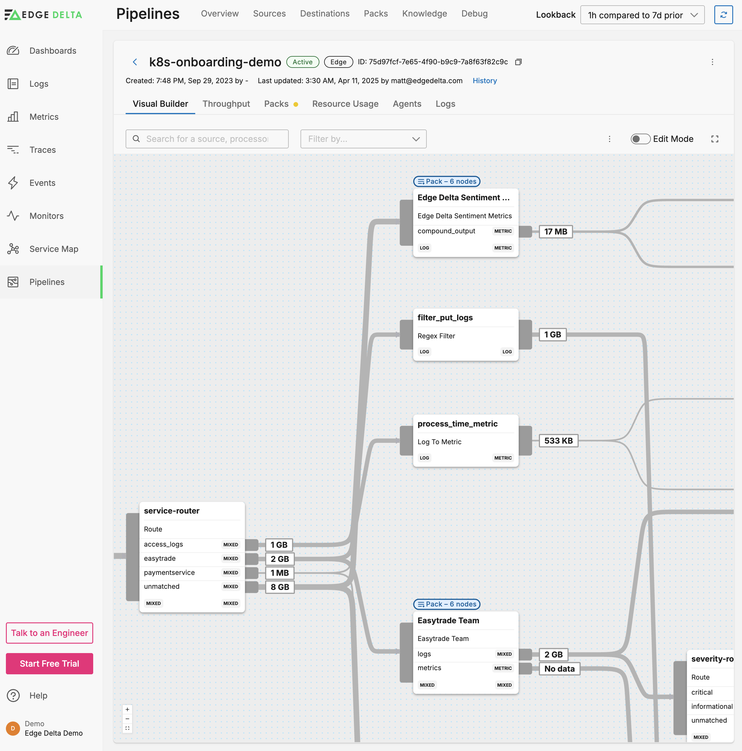Select the Visual Builder tab

point(160,104)
